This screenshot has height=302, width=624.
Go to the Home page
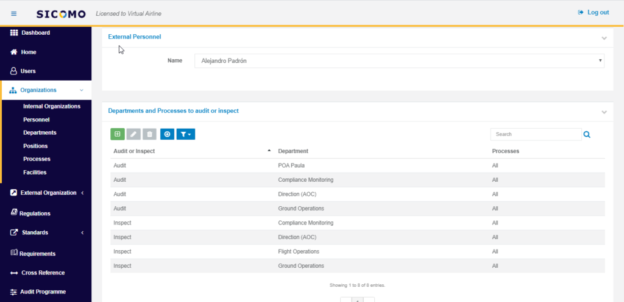pos(29,52)
